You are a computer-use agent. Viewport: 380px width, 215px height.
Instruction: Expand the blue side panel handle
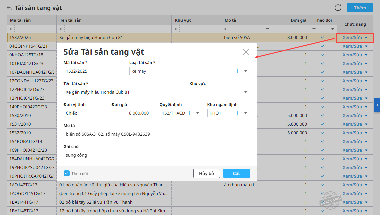(x=377, y=105)
